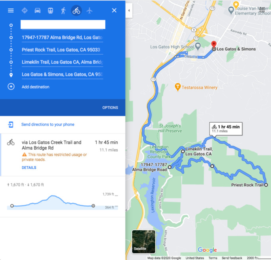Viewport: 271px width, 260px height.
Task: Switch to Satellite view thumbnail
Action: (x=144, y=241)
